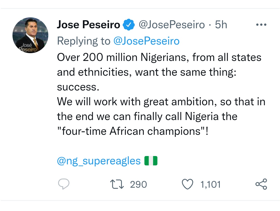Click the 290 retweet count
This screenshot has width=280, height=211.
[x=138, y=185]
